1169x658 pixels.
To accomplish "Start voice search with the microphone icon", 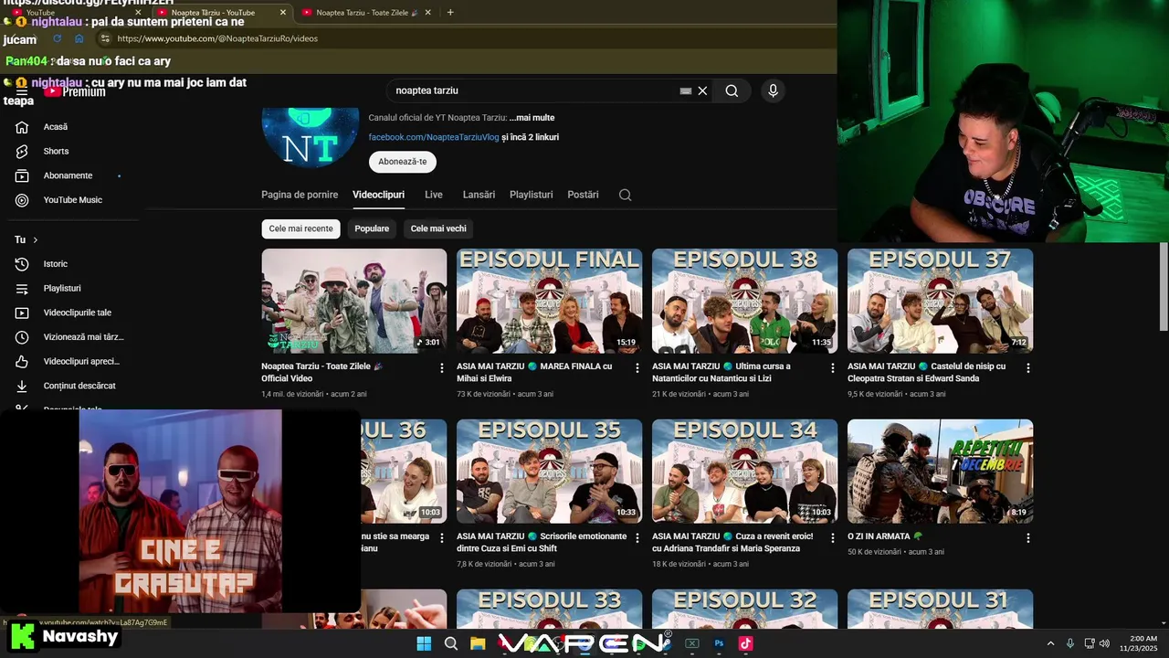I will pos(773,90).
